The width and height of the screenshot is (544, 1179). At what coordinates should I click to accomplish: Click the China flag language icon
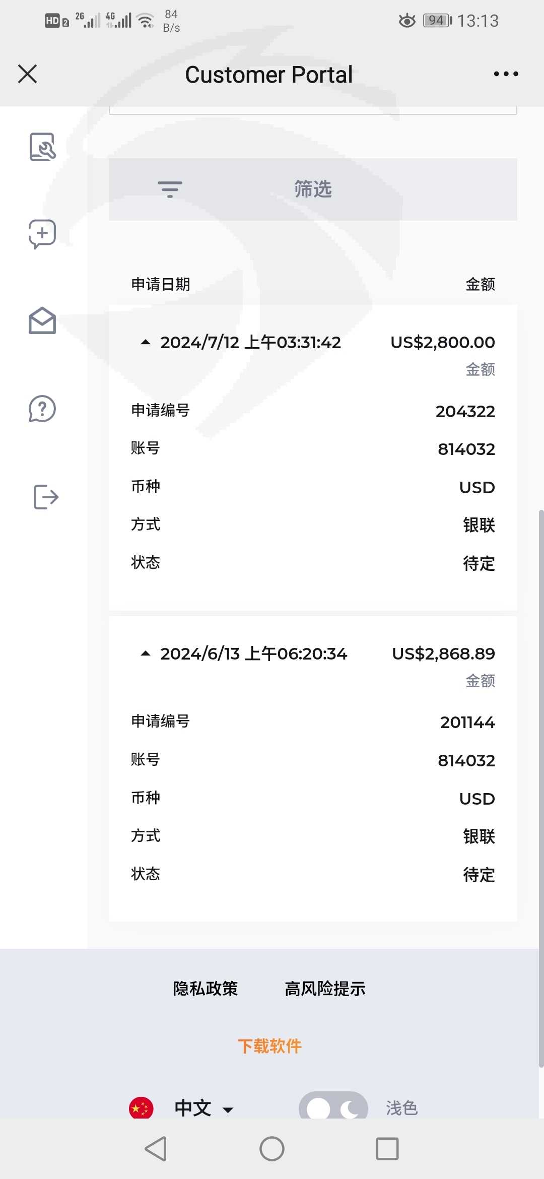click(x=141, y=1108)
